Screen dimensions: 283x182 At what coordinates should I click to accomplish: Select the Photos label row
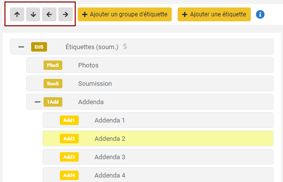coord(150,65)
